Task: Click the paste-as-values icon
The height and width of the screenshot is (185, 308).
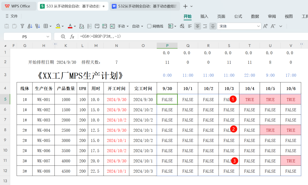Action: [x=7, y=26]
